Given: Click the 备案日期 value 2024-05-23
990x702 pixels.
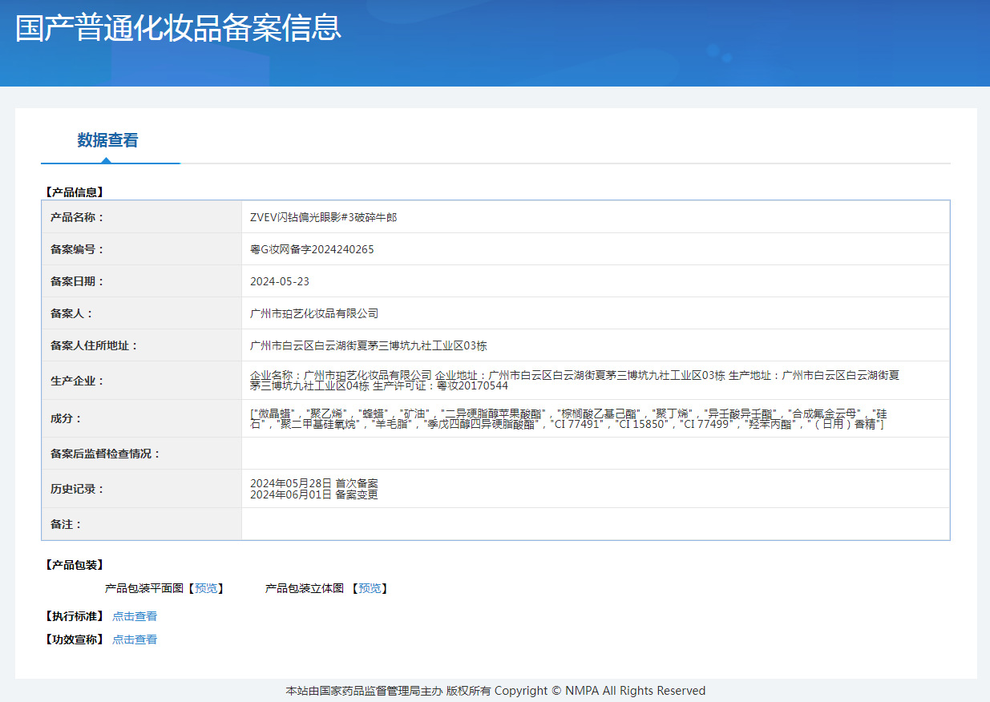Looking at the screenshot, I should tap(280, 281).
